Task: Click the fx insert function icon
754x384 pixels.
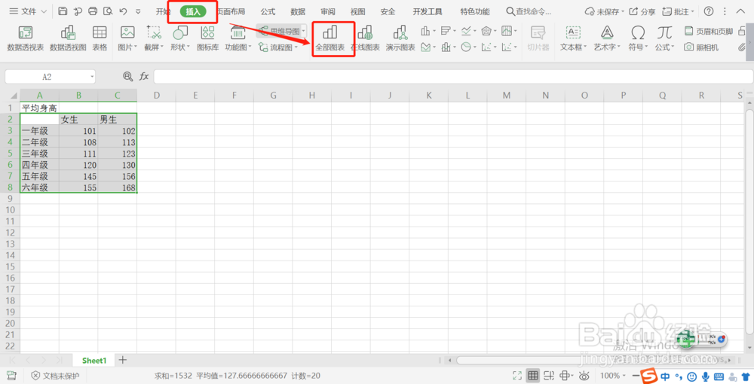Action: 144,76
